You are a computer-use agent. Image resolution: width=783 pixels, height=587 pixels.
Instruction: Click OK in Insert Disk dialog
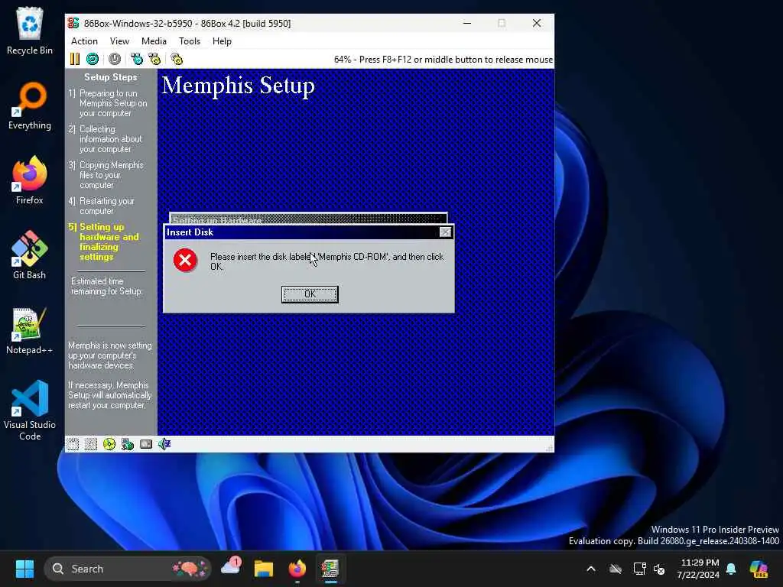[310, 294]
